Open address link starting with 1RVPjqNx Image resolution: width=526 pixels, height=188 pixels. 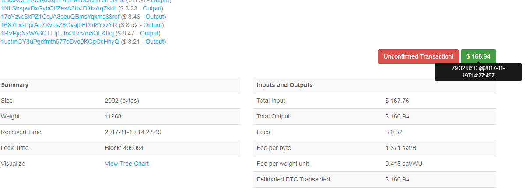click(57, 33)
